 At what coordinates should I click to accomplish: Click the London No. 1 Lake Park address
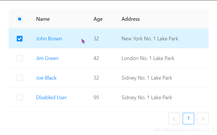coord(148,58)
